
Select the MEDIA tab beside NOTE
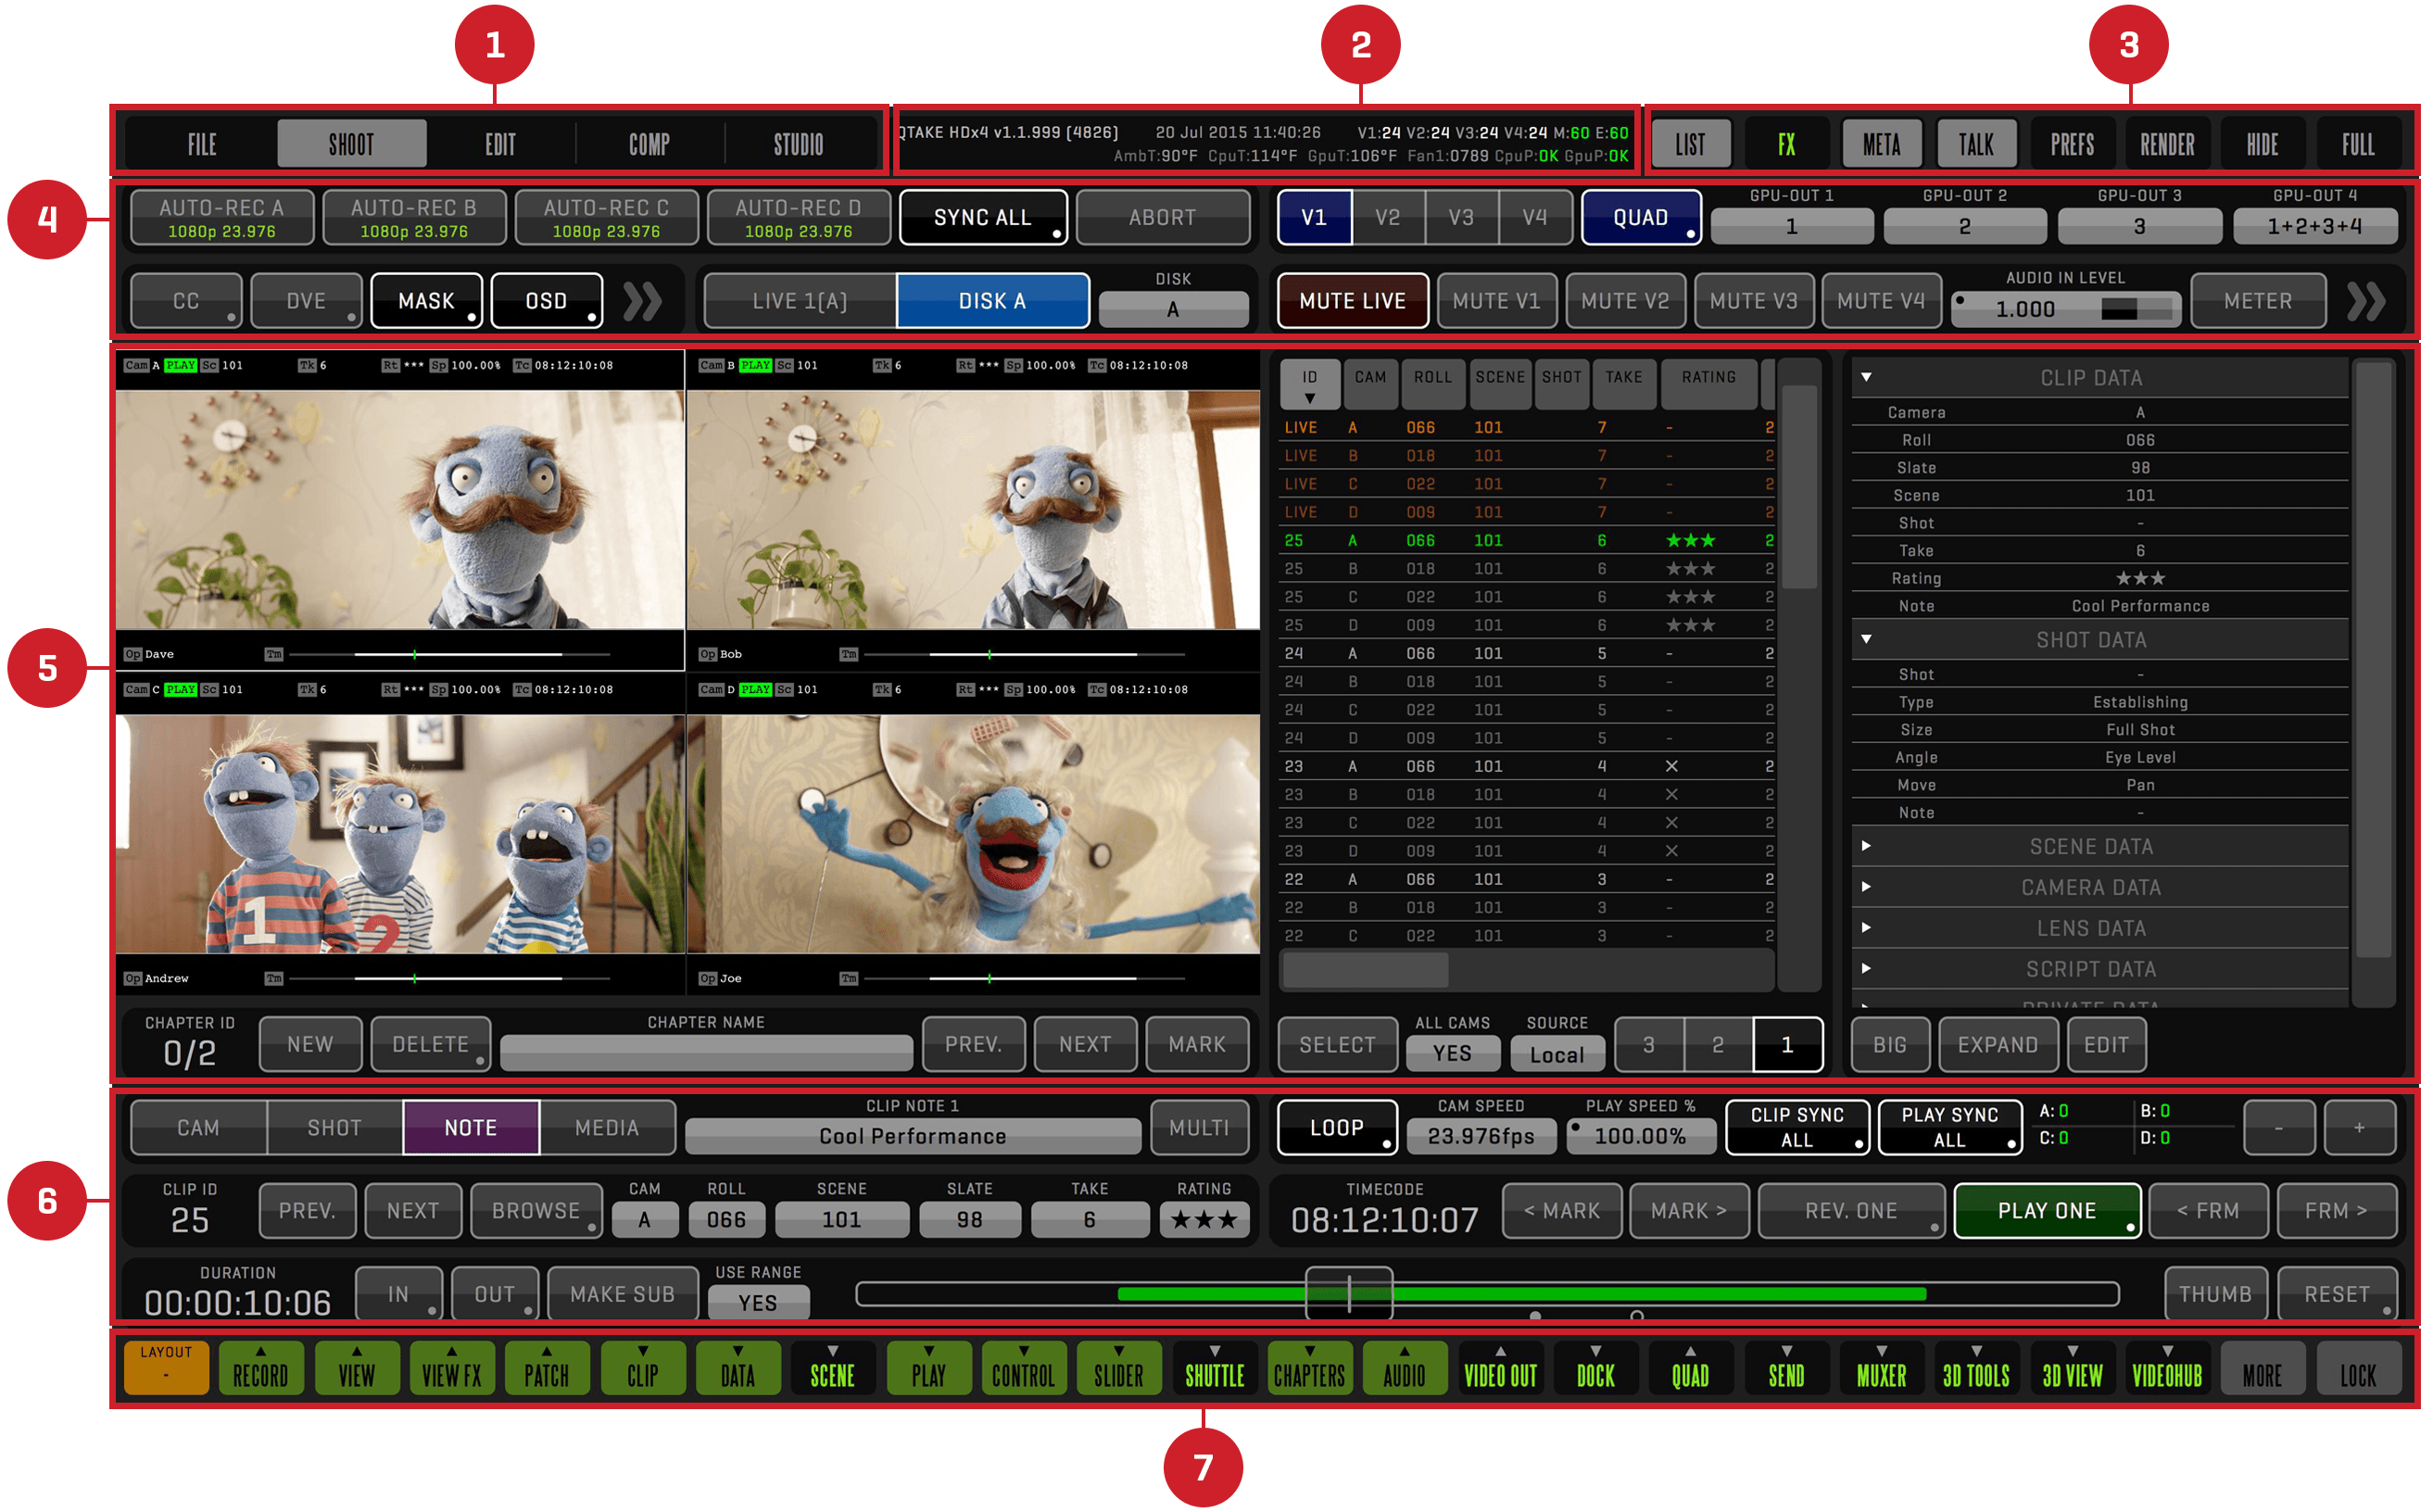pos(606,1128)
